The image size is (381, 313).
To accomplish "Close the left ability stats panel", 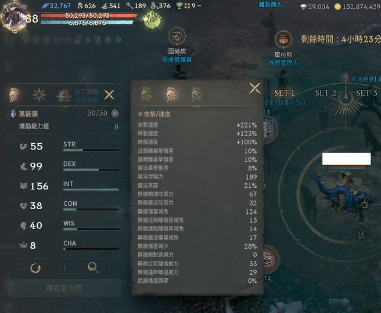I will click(x=109, y=94).
